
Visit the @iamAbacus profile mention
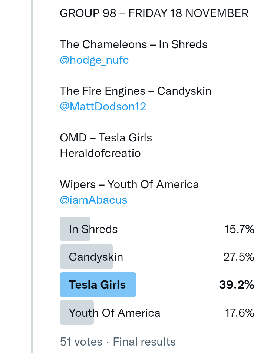(93, 200)
